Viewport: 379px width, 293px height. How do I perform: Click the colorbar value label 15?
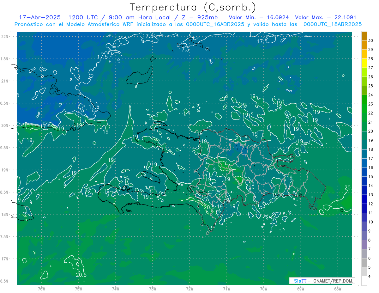click(x=371, y=177)
